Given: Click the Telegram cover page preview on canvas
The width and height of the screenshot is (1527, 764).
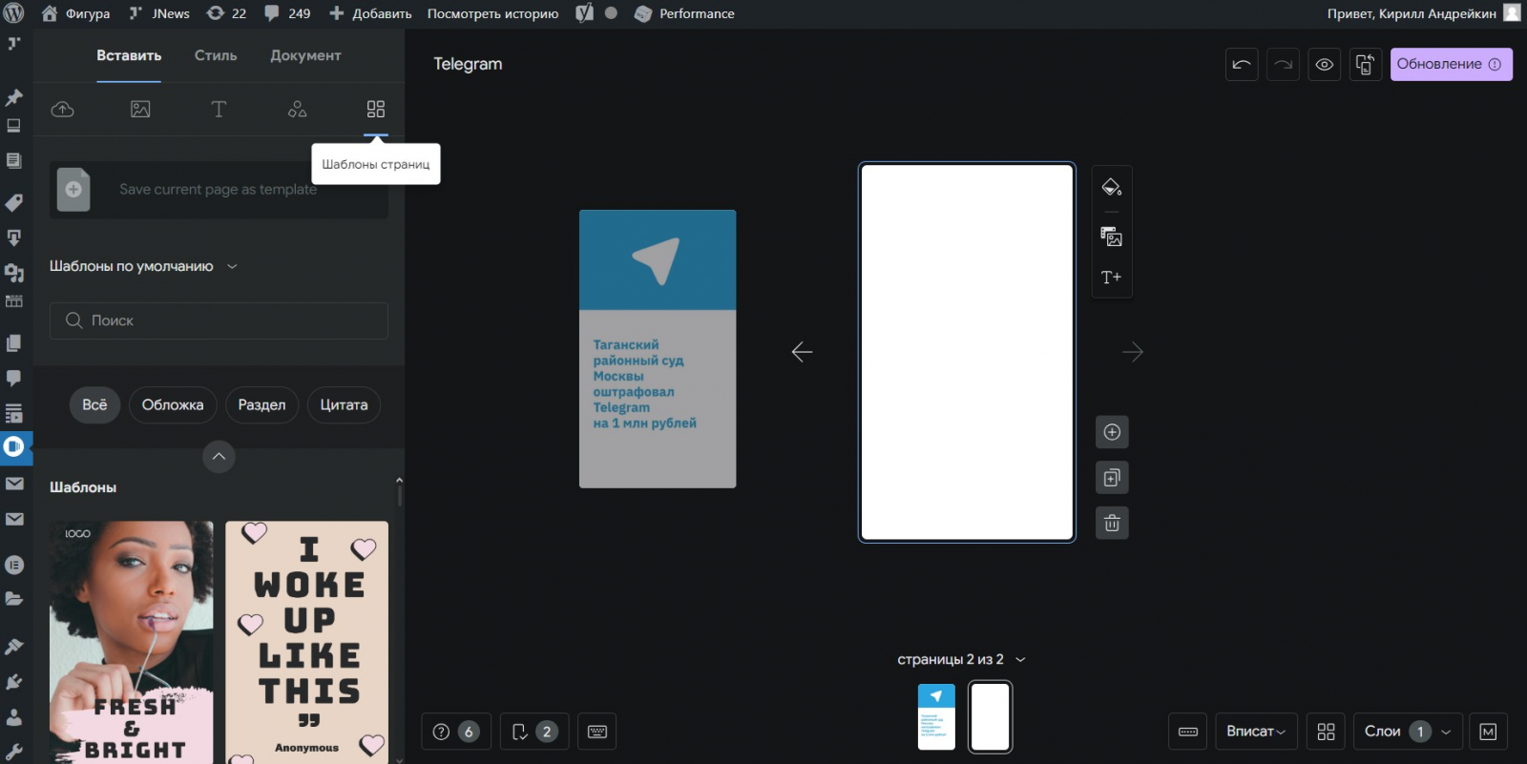Looking at the screenshot, I should pyautogui.click(x=658, y=349).
